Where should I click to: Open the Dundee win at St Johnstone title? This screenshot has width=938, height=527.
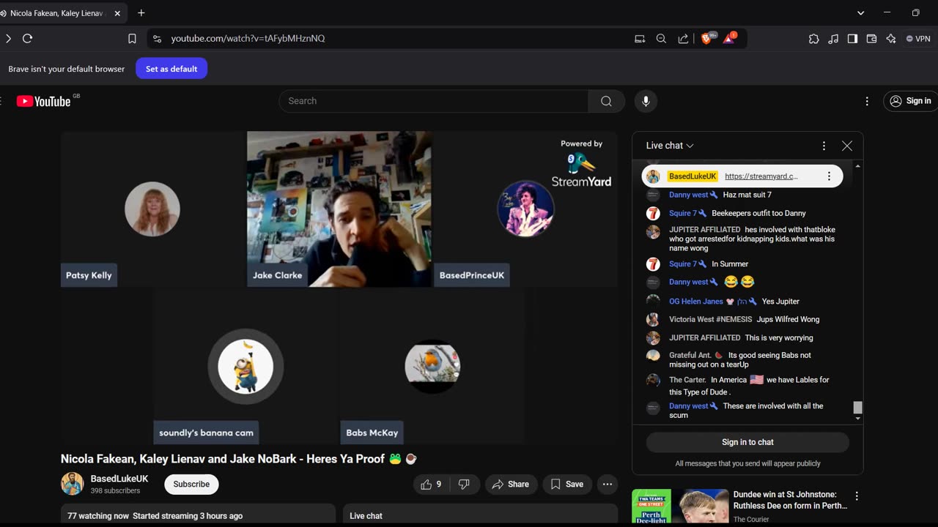[x=790, y=500]
